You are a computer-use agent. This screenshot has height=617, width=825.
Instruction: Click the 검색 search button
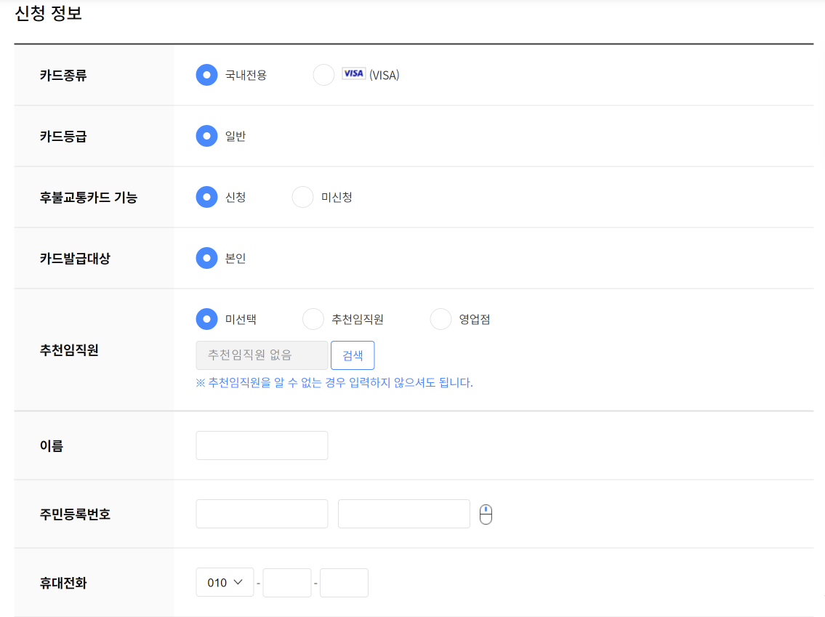pyautogui.click(x=353, y=355)
